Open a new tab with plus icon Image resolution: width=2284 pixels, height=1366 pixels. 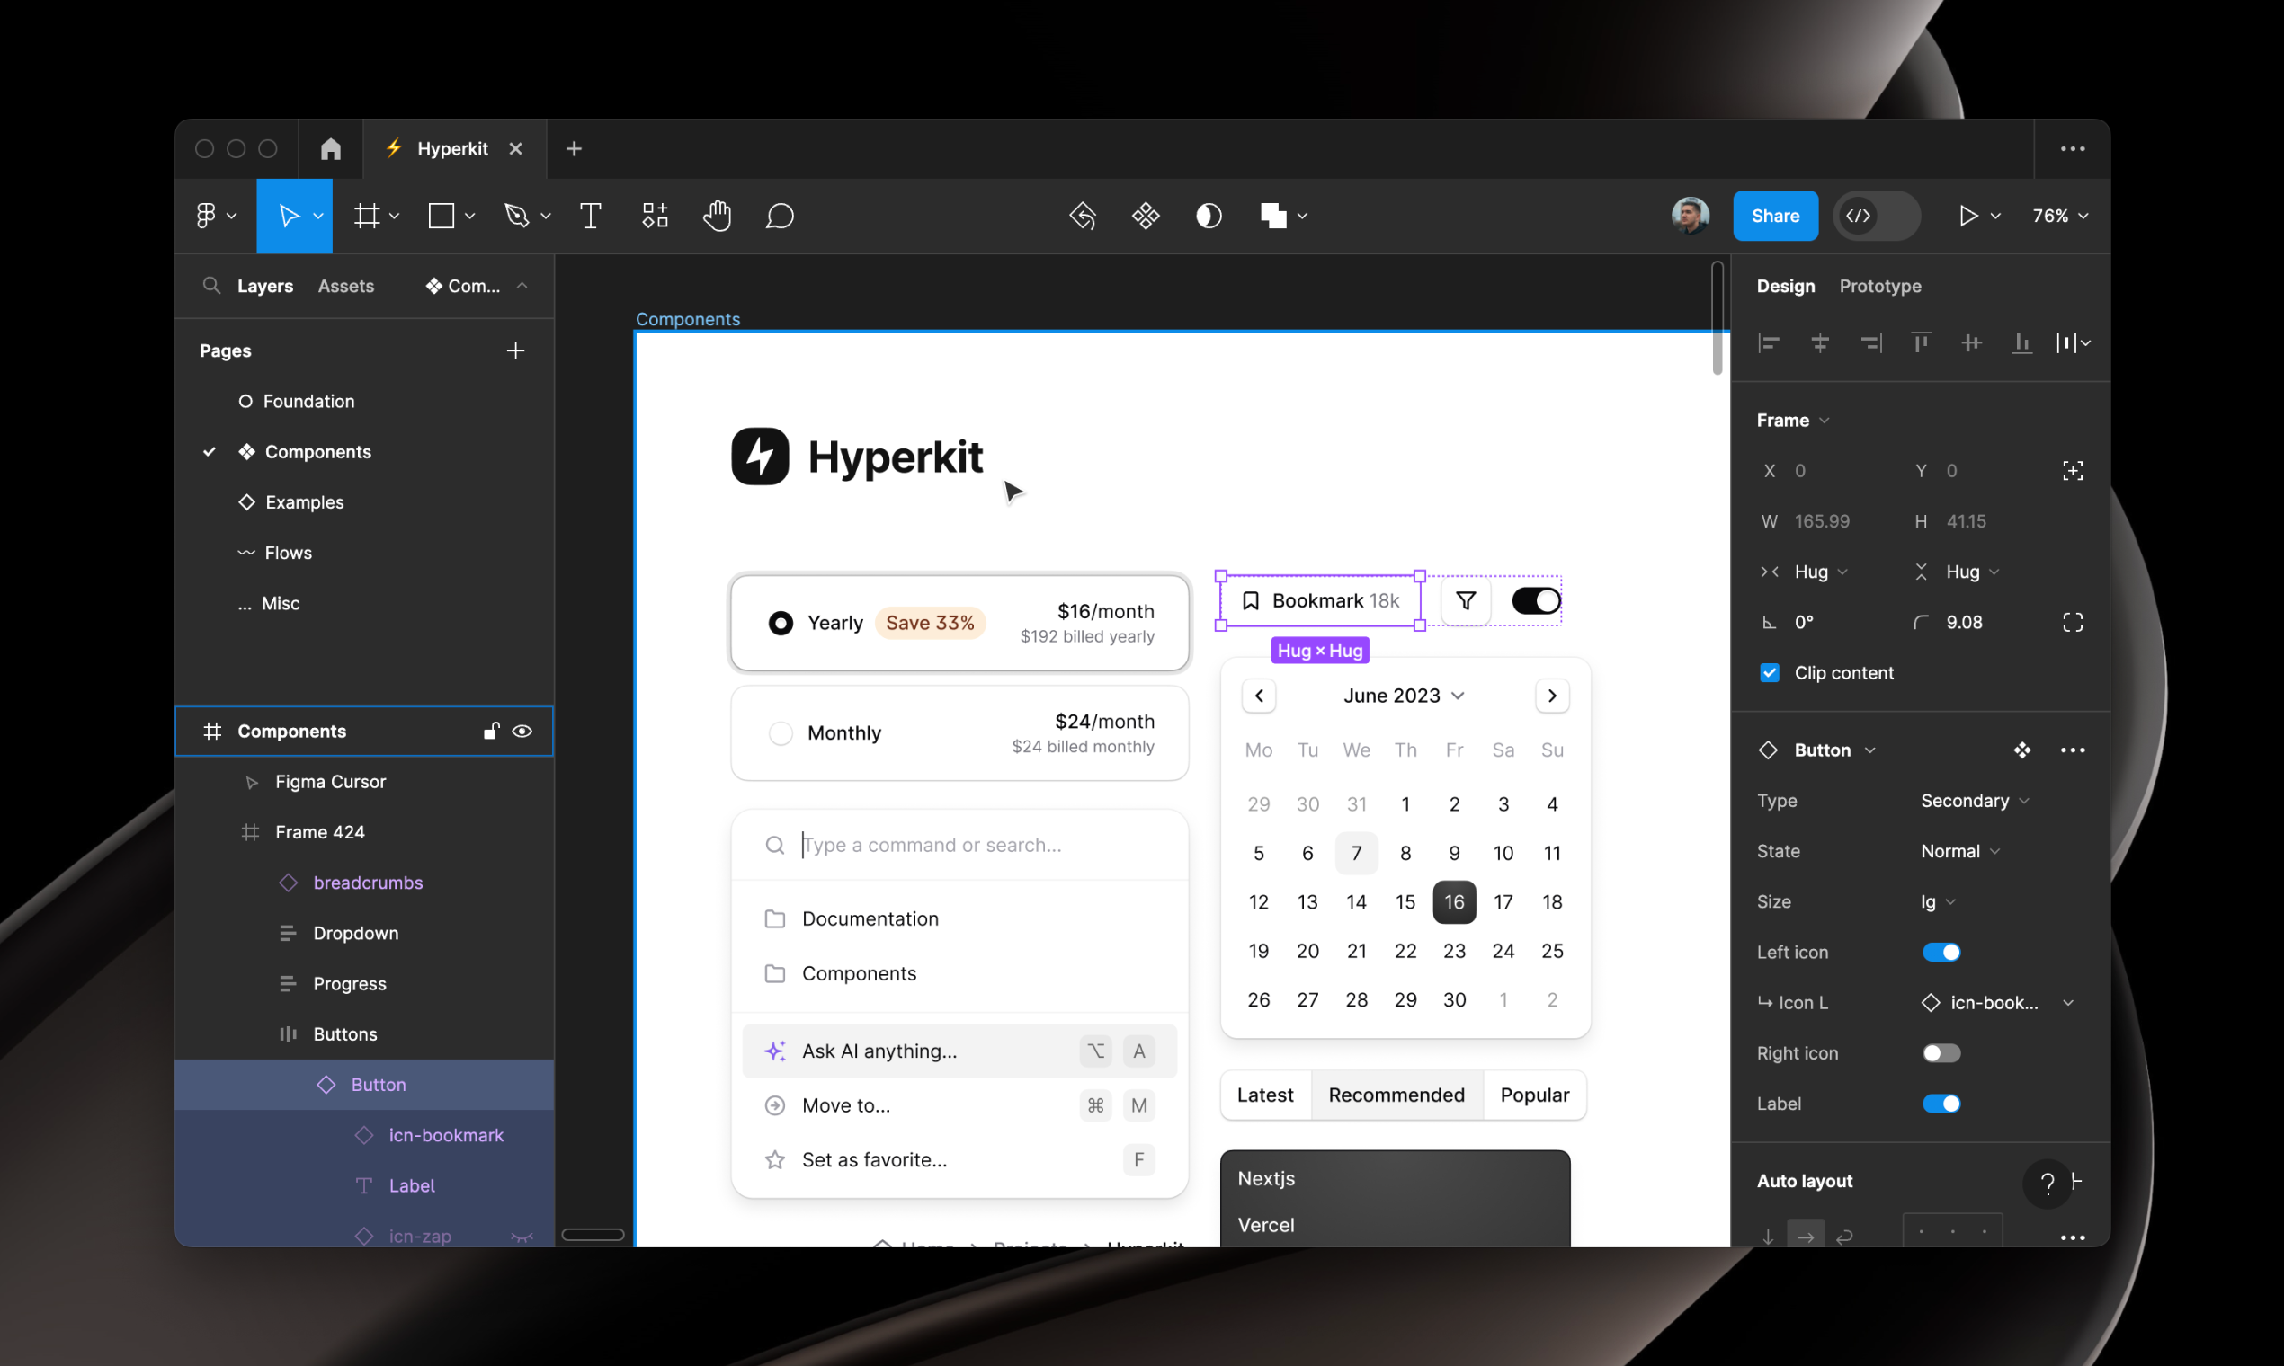574,148
